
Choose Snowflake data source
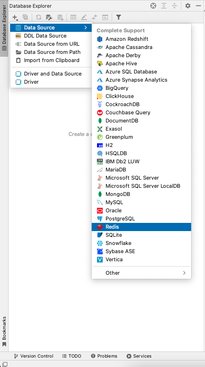(141, 243)
